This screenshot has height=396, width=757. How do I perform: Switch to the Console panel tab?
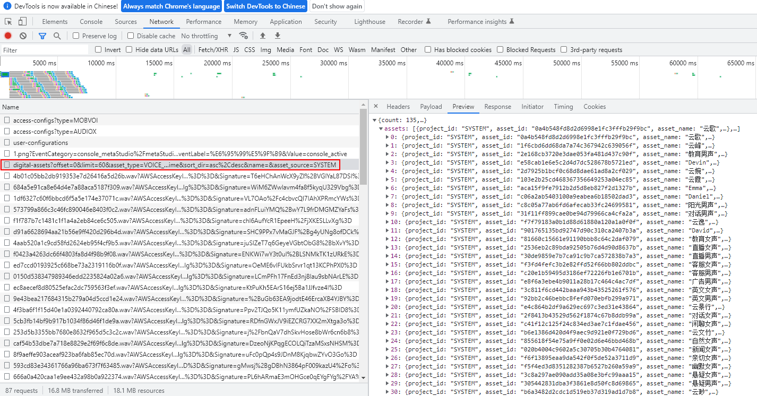(91, 22)
